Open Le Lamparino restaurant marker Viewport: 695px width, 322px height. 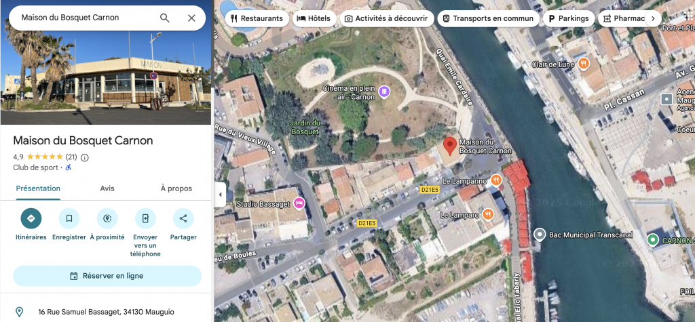[x=496, y=180]
